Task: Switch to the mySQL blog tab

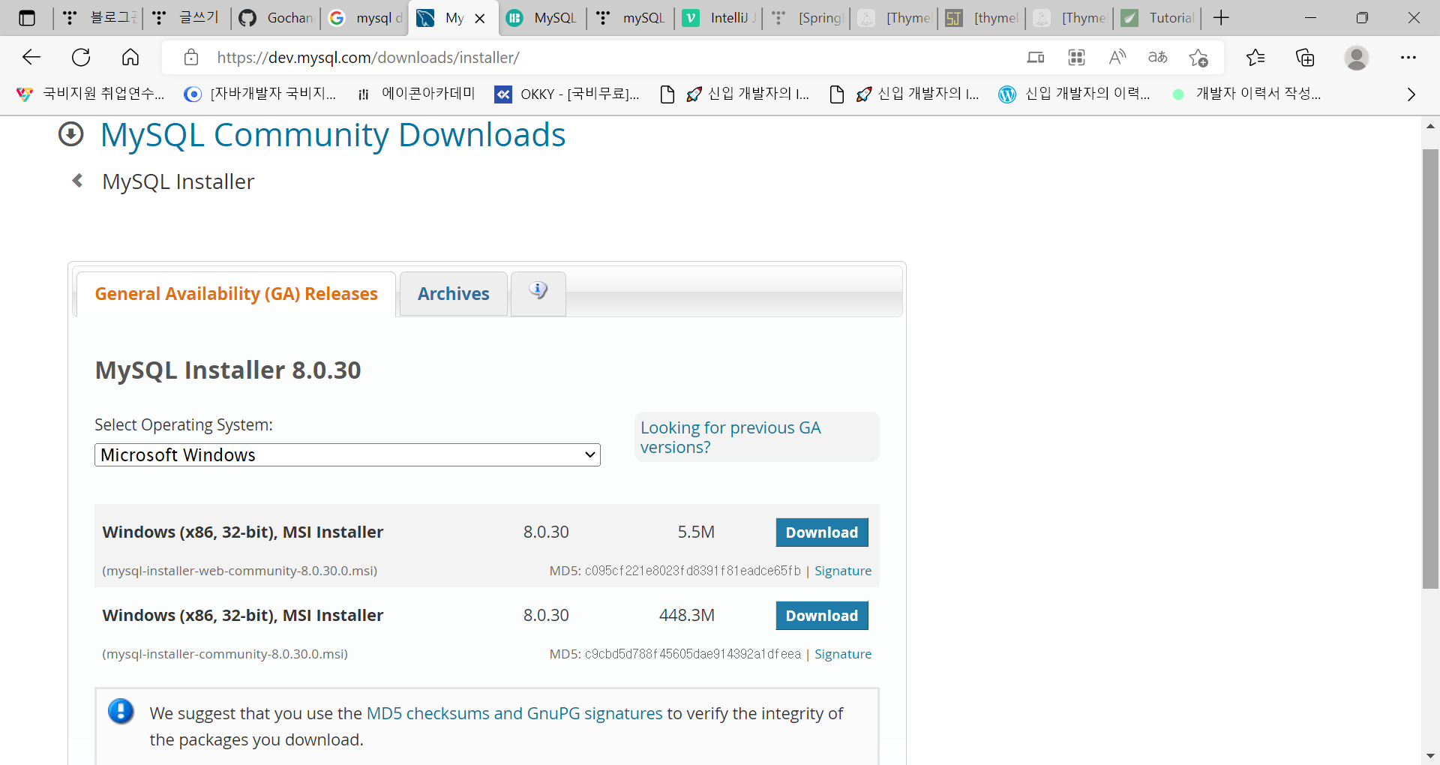Action: (631, 18)
